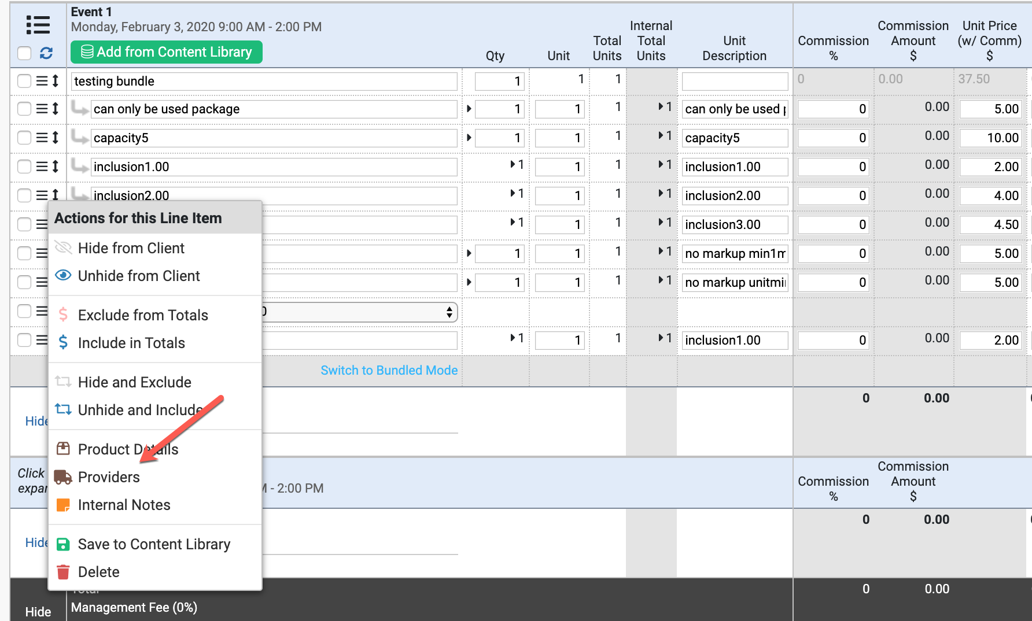Click the Providers truck icon

point(63,477)
